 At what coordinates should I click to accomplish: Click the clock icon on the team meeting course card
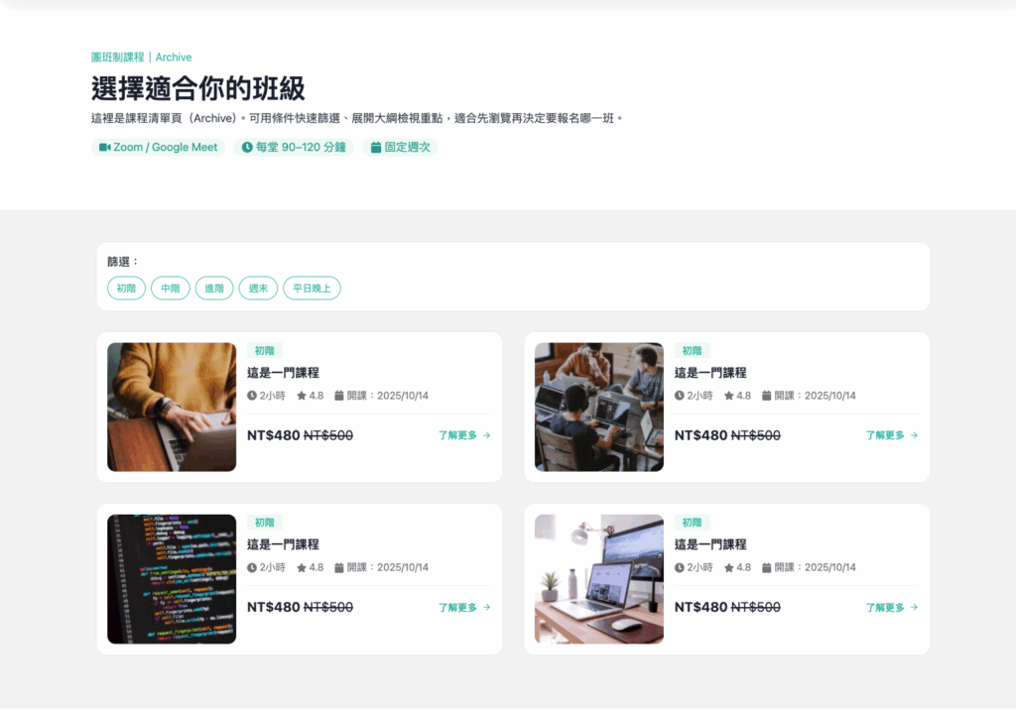pyautogui.click(x=680, y=396)
